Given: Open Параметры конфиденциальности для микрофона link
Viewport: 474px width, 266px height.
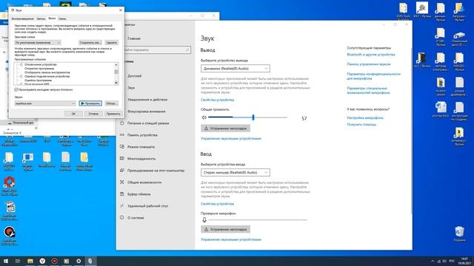Looking at the screenshot, I should [373, 76].
